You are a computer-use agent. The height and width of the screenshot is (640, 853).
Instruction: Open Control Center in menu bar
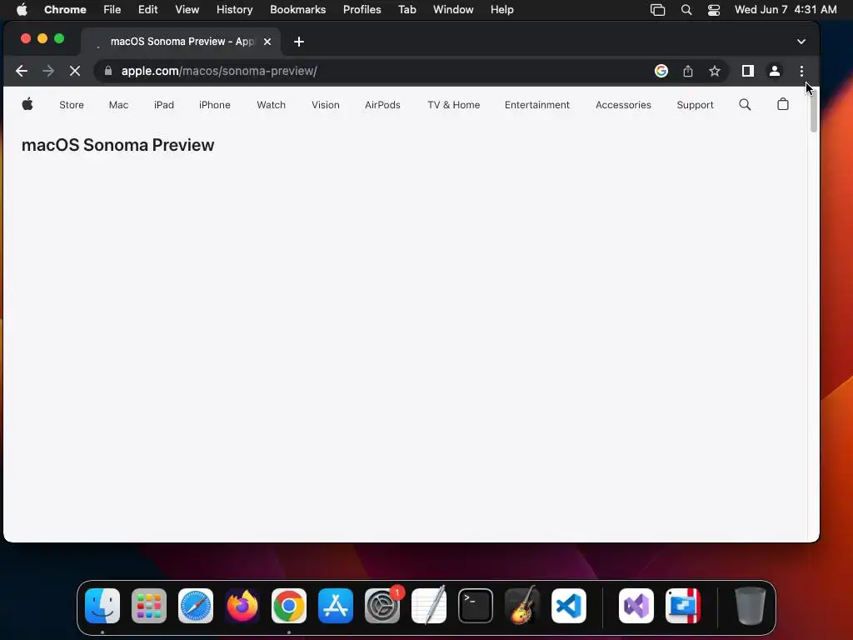pos(714,10)
